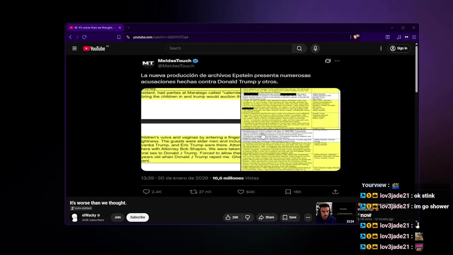This screenshot has width=453, height=255.
Task: Like the video showing 26K
Action: (x=232, y=217)
